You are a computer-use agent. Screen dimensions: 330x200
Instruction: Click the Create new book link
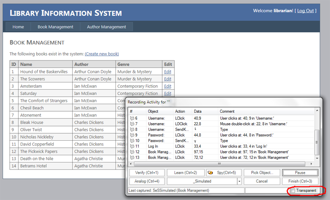[x=102, y=54]
